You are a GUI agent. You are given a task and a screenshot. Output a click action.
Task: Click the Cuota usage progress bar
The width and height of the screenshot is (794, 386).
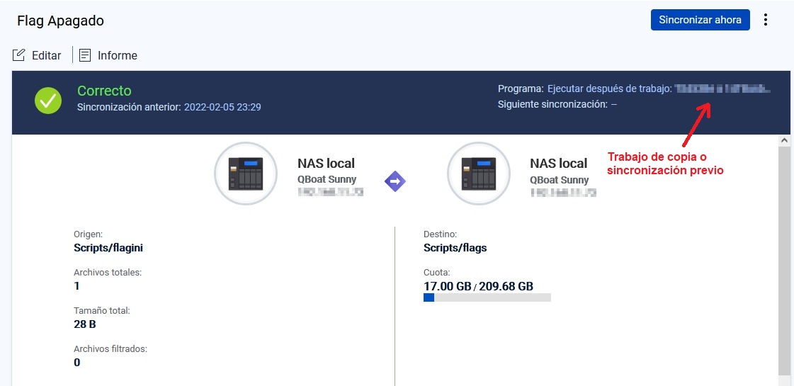coord(487,298)
